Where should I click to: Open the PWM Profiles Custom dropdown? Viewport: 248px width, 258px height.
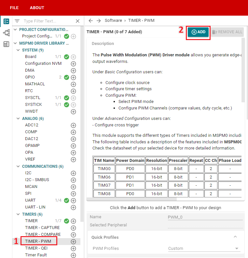tap(204, 249)
